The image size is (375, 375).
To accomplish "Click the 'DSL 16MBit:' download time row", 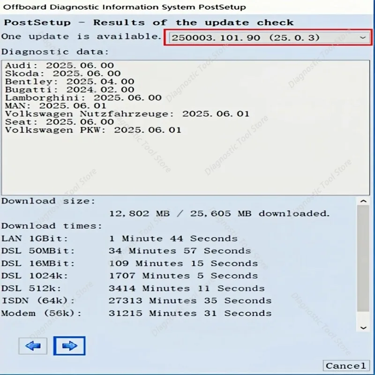I will [x=130, y=263].
